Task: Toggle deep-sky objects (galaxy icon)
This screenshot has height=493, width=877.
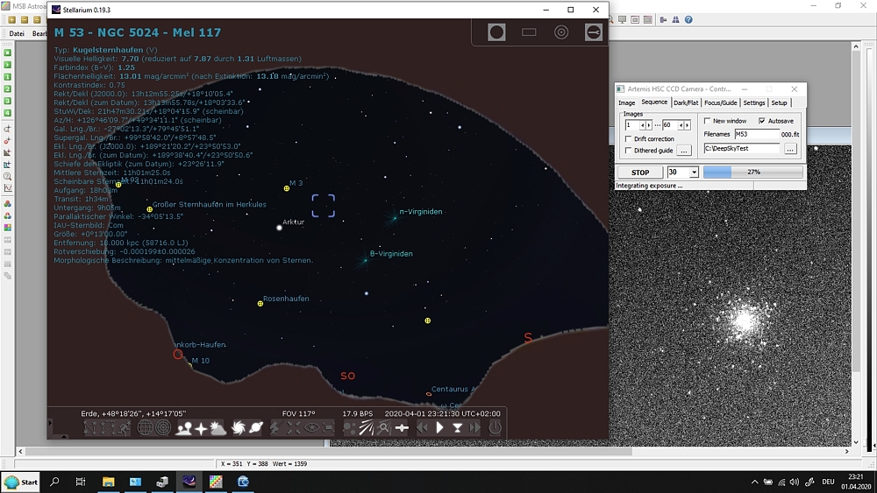Action: [238, 428]
